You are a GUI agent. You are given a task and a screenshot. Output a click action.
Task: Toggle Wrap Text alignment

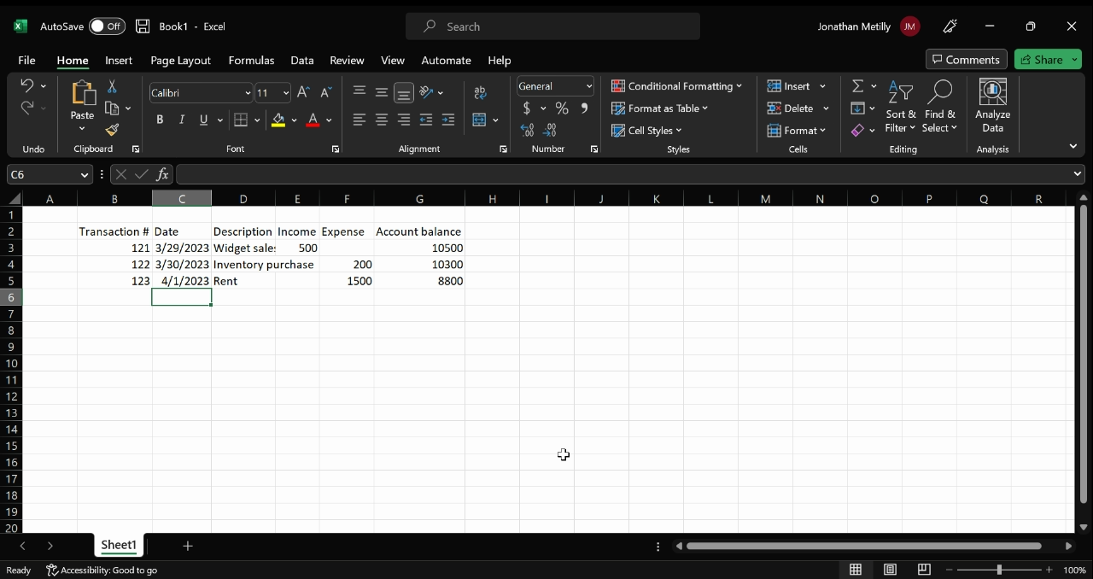point(480,92)
